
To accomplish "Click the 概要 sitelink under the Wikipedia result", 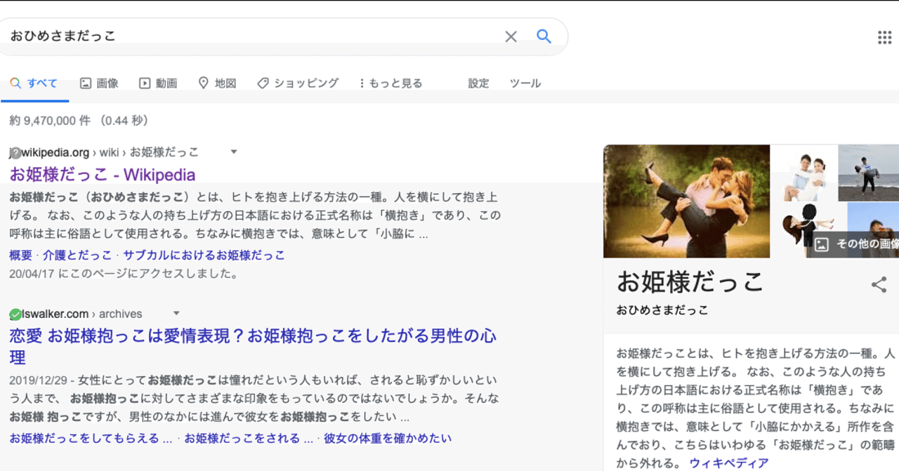I will 18,255.
